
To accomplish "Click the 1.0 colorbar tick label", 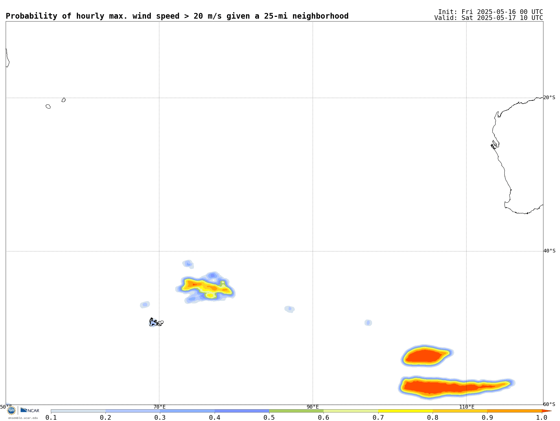I will (542, 417).
